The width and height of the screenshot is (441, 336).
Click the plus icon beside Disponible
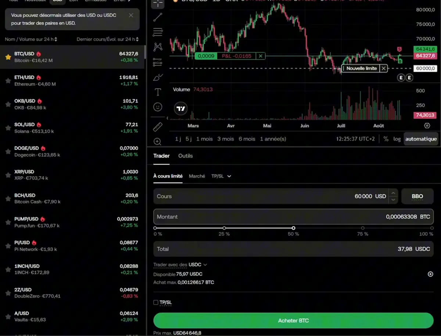(x=430, y=274)
